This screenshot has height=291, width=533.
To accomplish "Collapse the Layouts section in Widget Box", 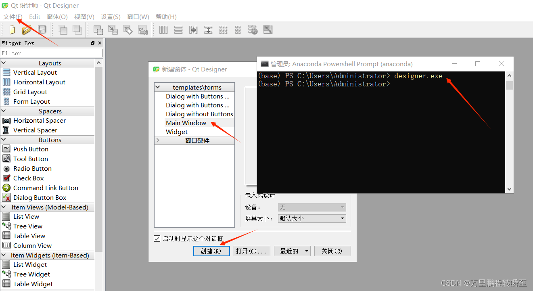I will (48, 63).
